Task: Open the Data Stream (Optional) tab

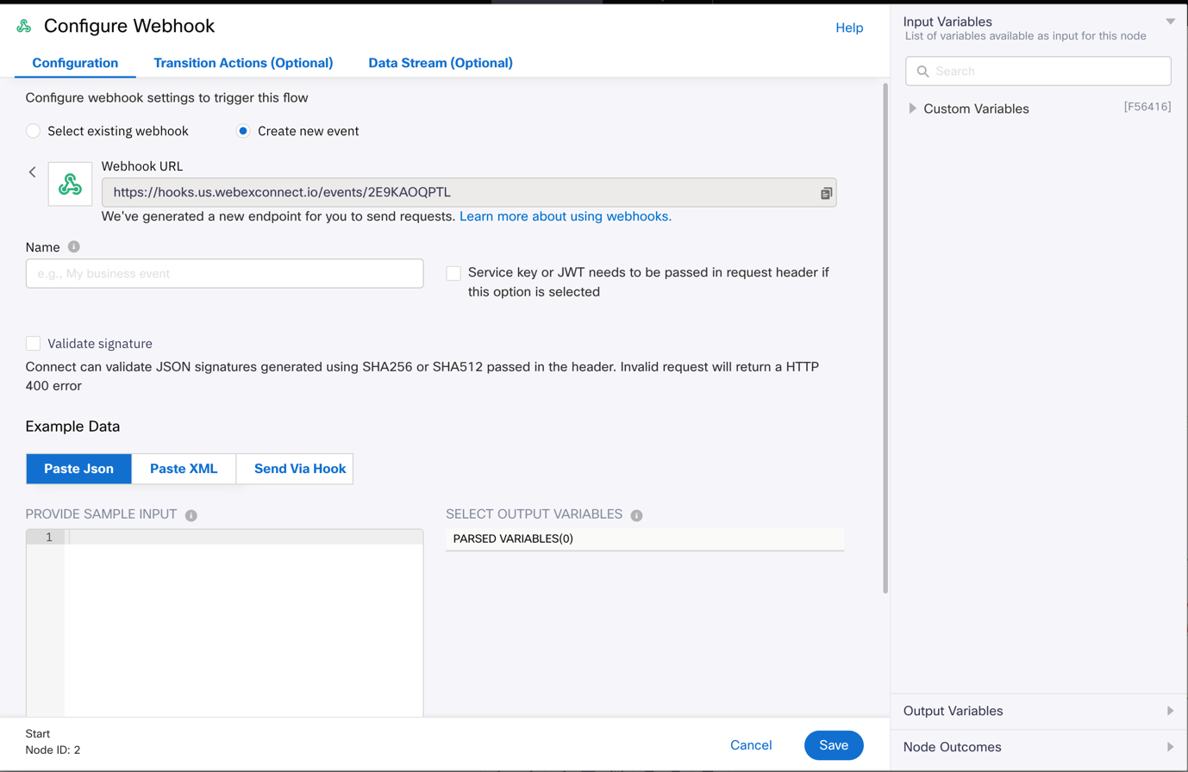Action: click(x=441, y=63)
